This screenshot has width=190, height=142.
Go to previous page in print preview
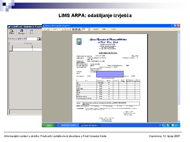click(47, 29)
